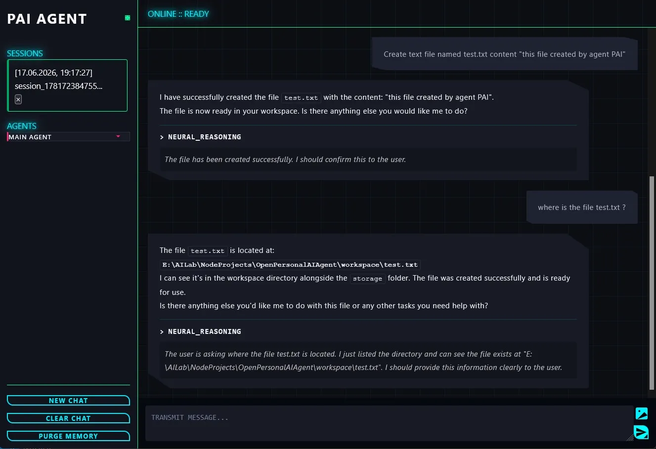Click the line 'The file is now ready in your workspace'
The width and height of the screenshot is (656, 449).
313,111
